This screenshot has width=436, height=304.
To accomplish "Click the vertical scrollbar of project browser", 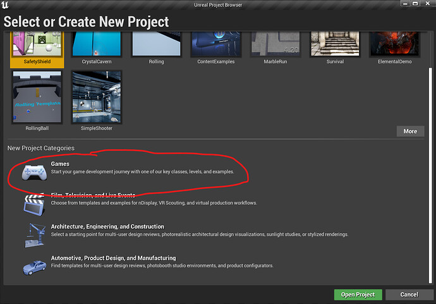I will coord(430,175).
